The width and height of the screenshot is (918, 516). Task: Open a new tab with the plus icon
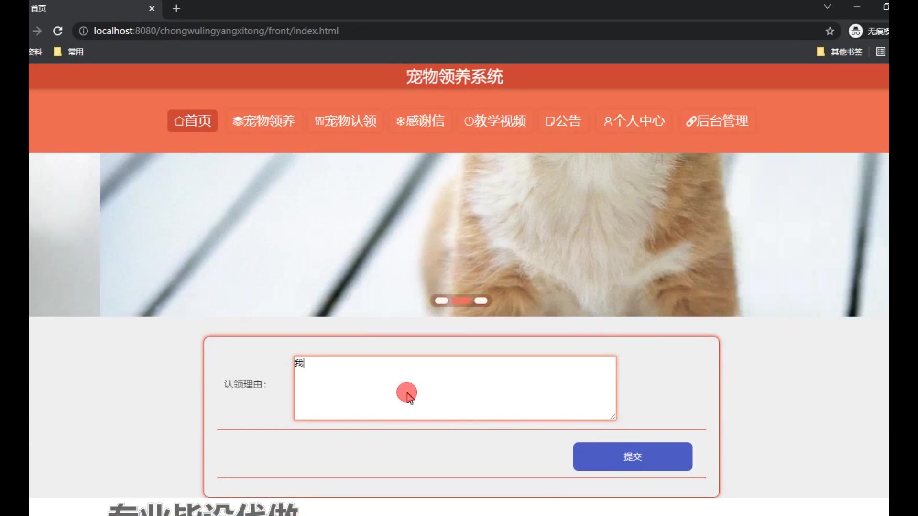(x=176, y=9)
